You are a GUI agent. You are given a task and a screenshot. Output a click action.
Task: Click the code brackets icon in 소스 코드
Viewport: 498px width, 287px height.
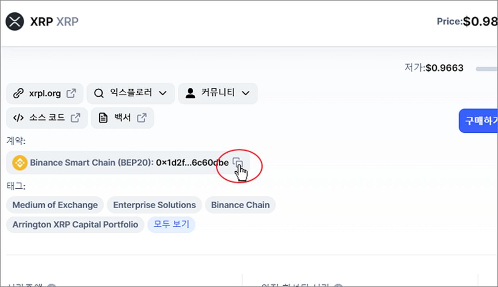(18, 118)
